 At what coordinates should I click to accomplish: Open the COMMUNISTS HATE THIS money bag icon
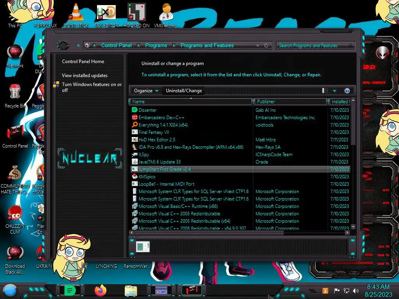15,179
